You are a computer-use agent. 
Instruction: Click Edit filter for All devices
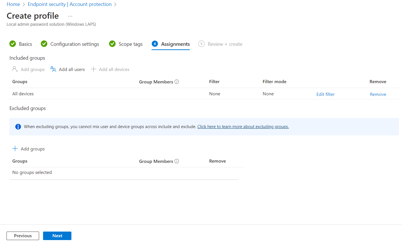325,94
